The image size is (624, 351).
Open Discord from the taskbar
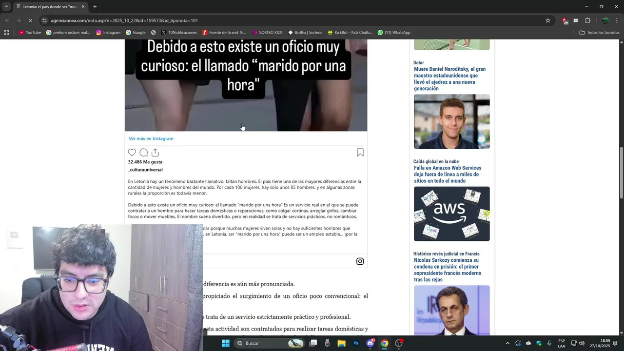tap(370, 343)
